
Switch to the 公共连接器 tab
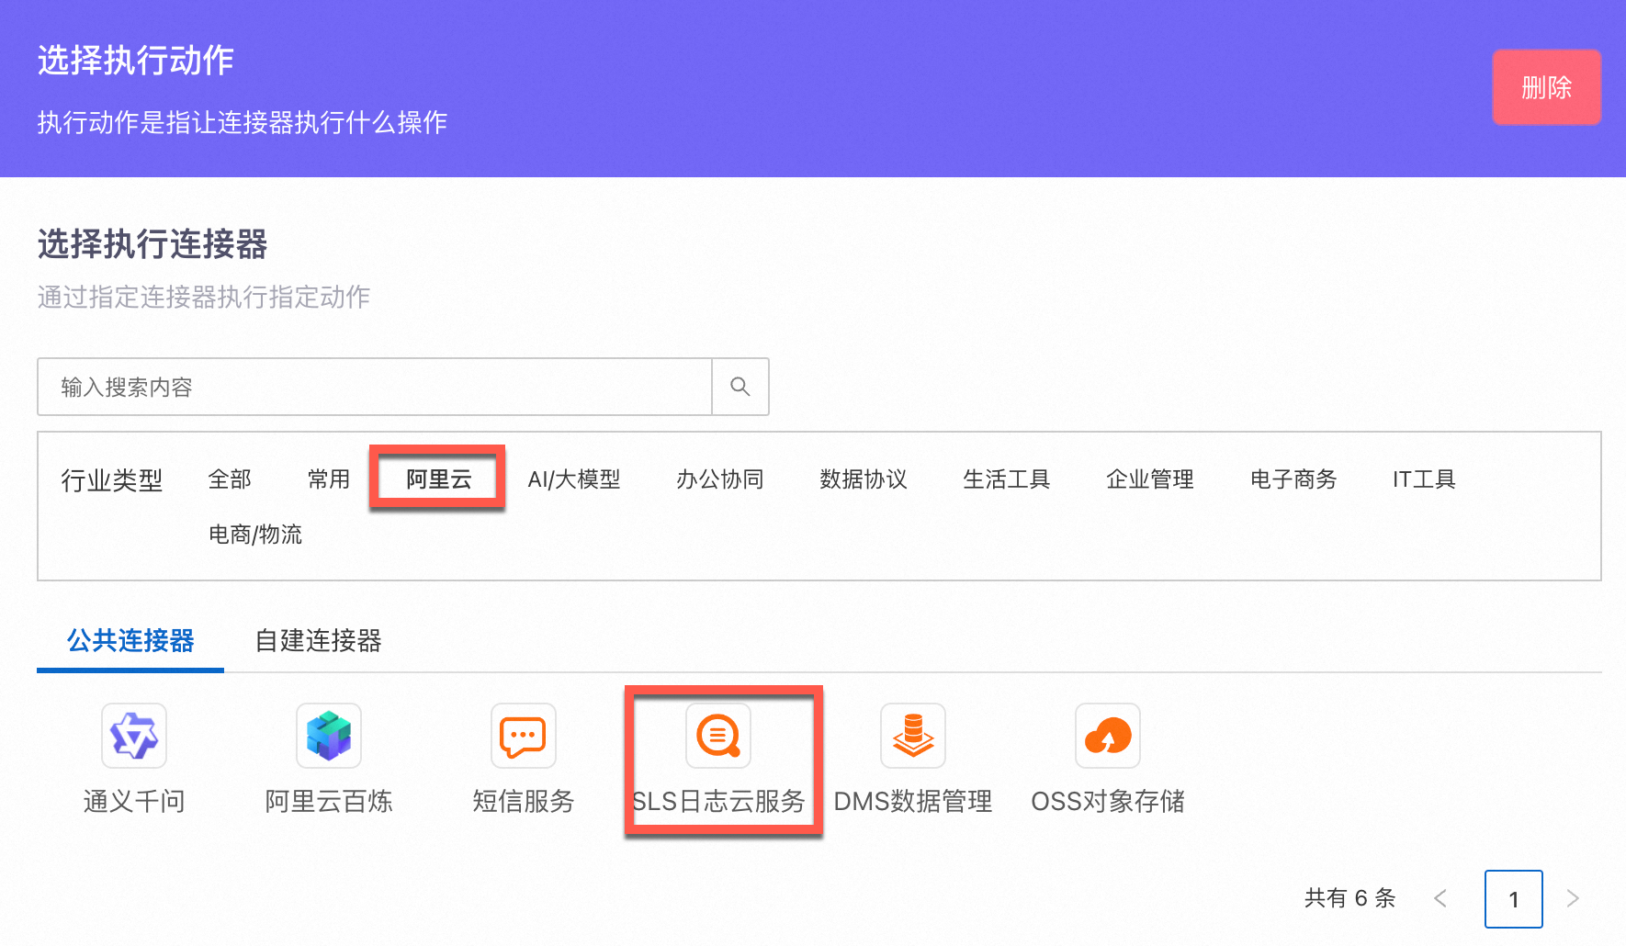point(130,640)
